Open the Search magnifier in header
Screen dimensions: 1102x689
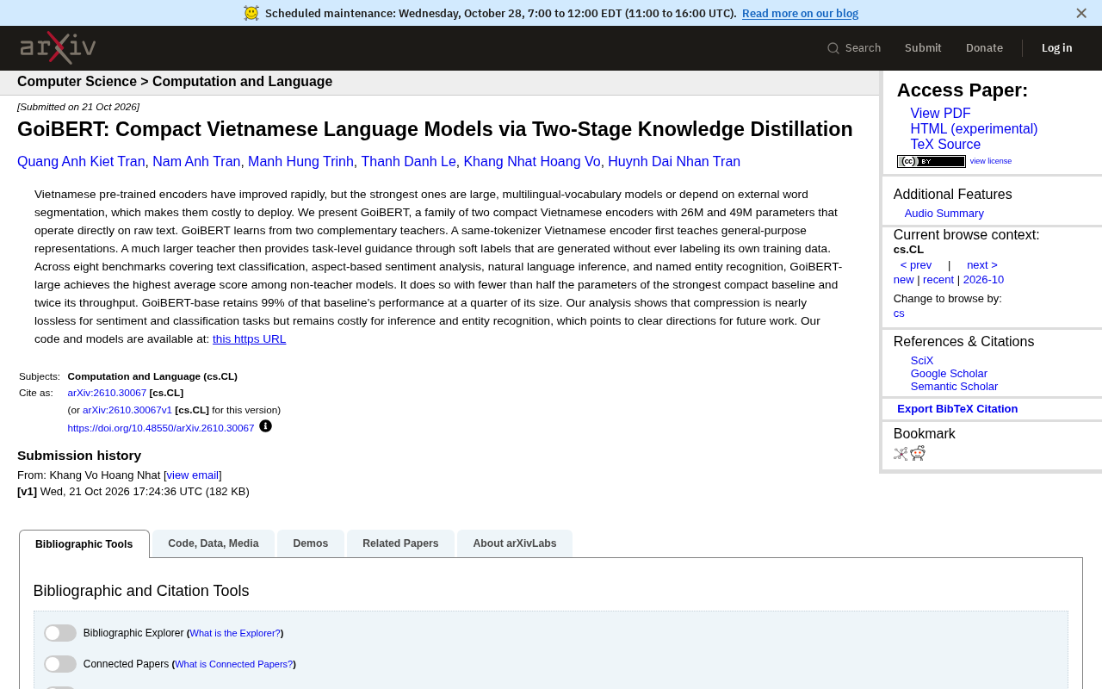point(833,48)
